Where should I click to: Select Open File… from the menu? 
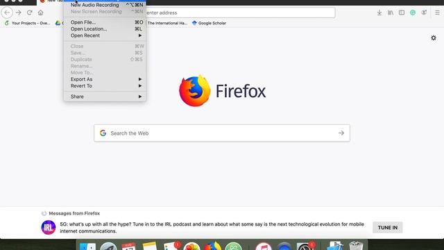[x=105, y=22]
